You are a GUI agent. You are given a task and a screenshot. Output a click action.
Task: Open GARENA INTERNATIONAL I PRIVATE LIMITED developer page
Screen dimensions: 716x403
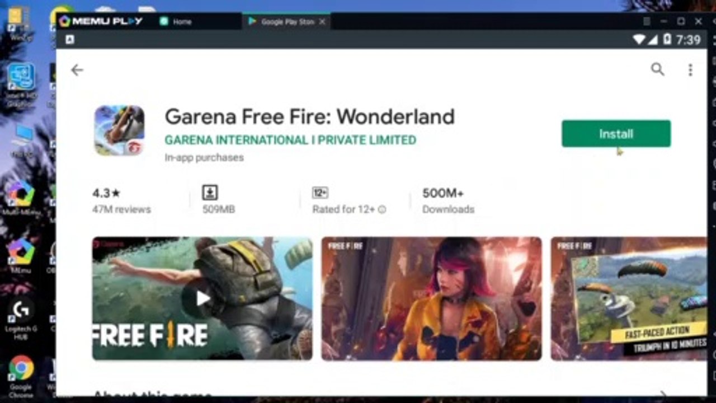pyautogui.click(x=290, y=140)
